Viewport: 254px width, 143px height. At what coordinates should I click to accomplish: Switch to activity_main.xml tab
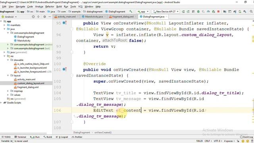pyautogui.click(x=67, y=17)
